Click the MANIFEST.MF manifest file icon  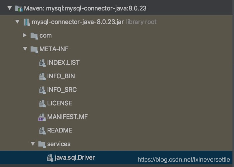[x=42, y=117]
